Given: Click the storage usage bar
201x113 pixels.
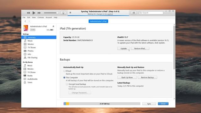Looking at the screenshot, I should (102, 104).
